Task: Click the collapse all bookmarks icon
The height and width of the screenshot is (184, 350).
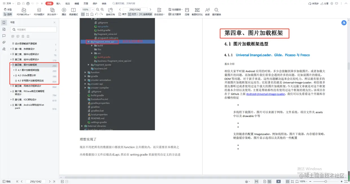Action: coord(18,36)
